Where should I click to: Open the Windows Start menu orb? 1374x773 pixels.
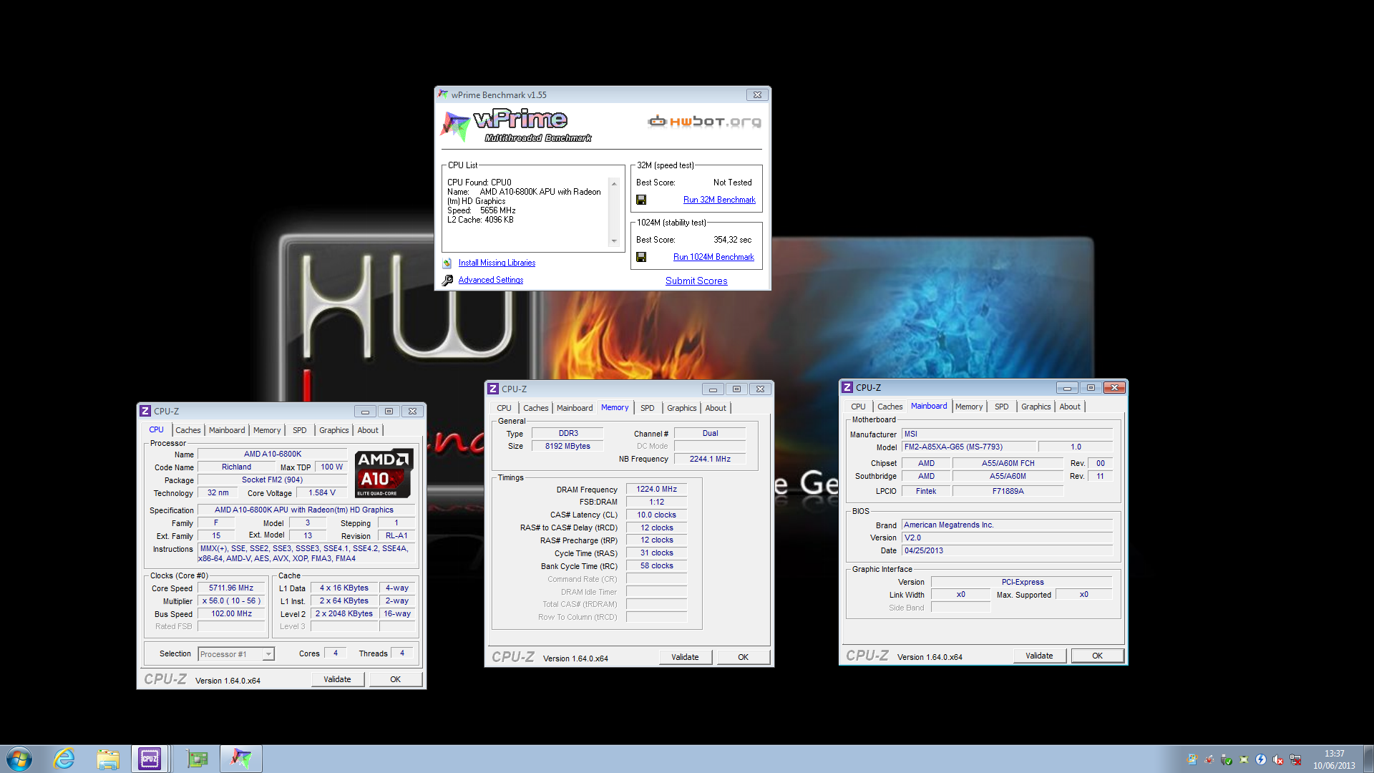19,759
